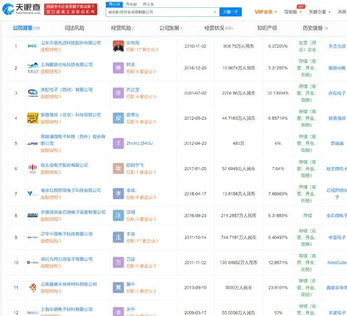Screen dimensions: 347x316
Task: Click the 万 avatar beside 万波
Action: 118,262
